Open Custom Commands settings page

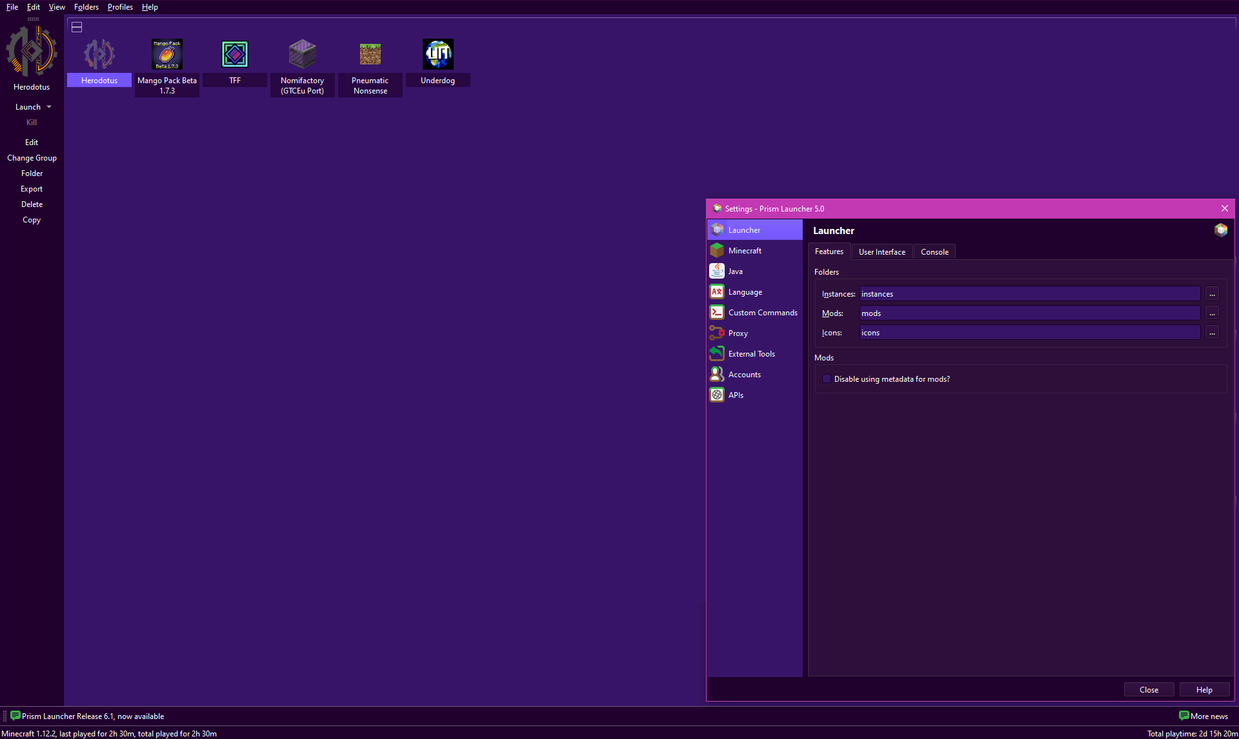click(x=762, y=313)
